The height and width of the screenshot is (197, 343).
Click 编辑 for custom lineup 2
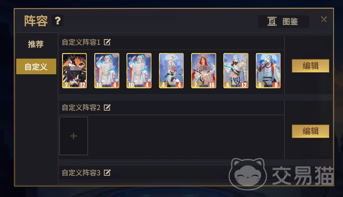310,131
